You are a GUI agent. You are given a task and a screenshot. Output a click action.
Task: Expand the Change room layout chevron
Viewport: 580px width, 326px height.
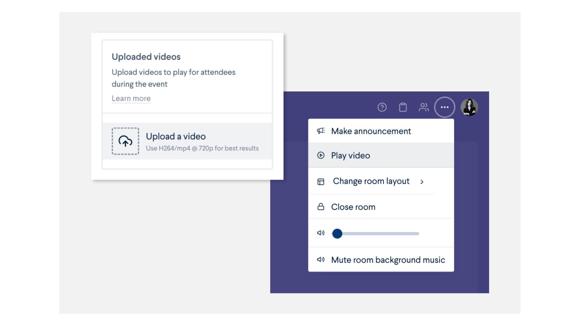pyautogui.click(x=422, y=182)
